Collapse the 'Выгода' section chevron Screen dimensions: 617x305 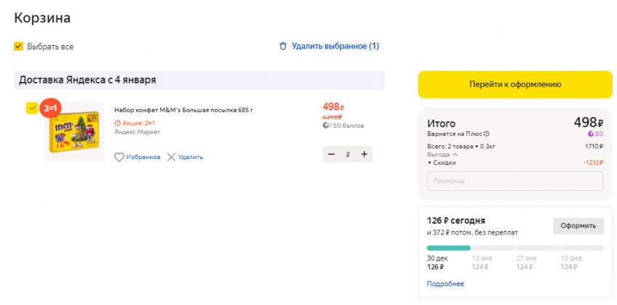(x=455, y=154)
